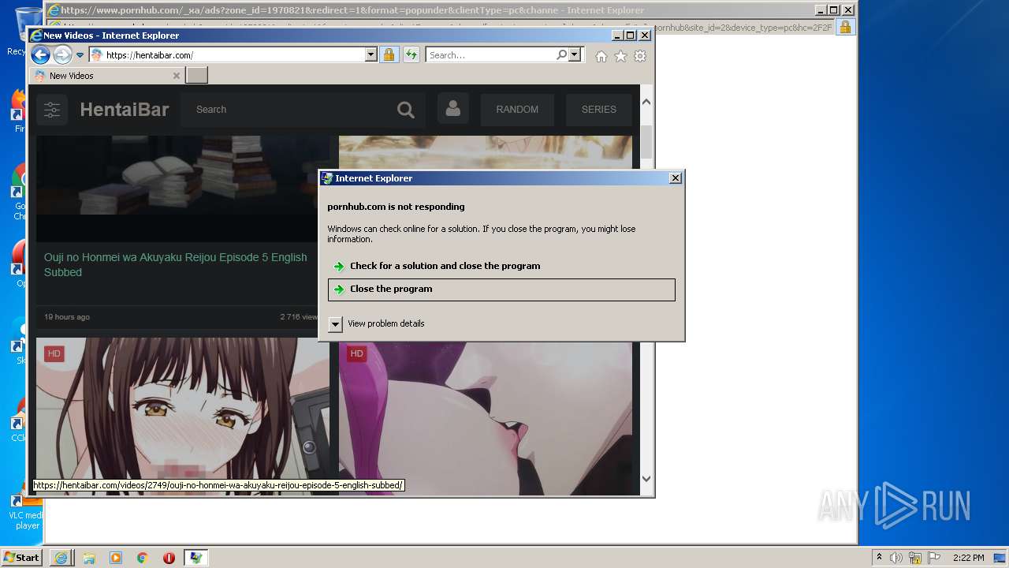This screenshot has height=568, width=1009.
Task: Select the Recycle Bin desktop icon
Action: (25, 32)
